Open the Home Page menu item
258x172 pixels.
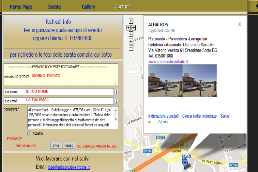tap(21, 7)
